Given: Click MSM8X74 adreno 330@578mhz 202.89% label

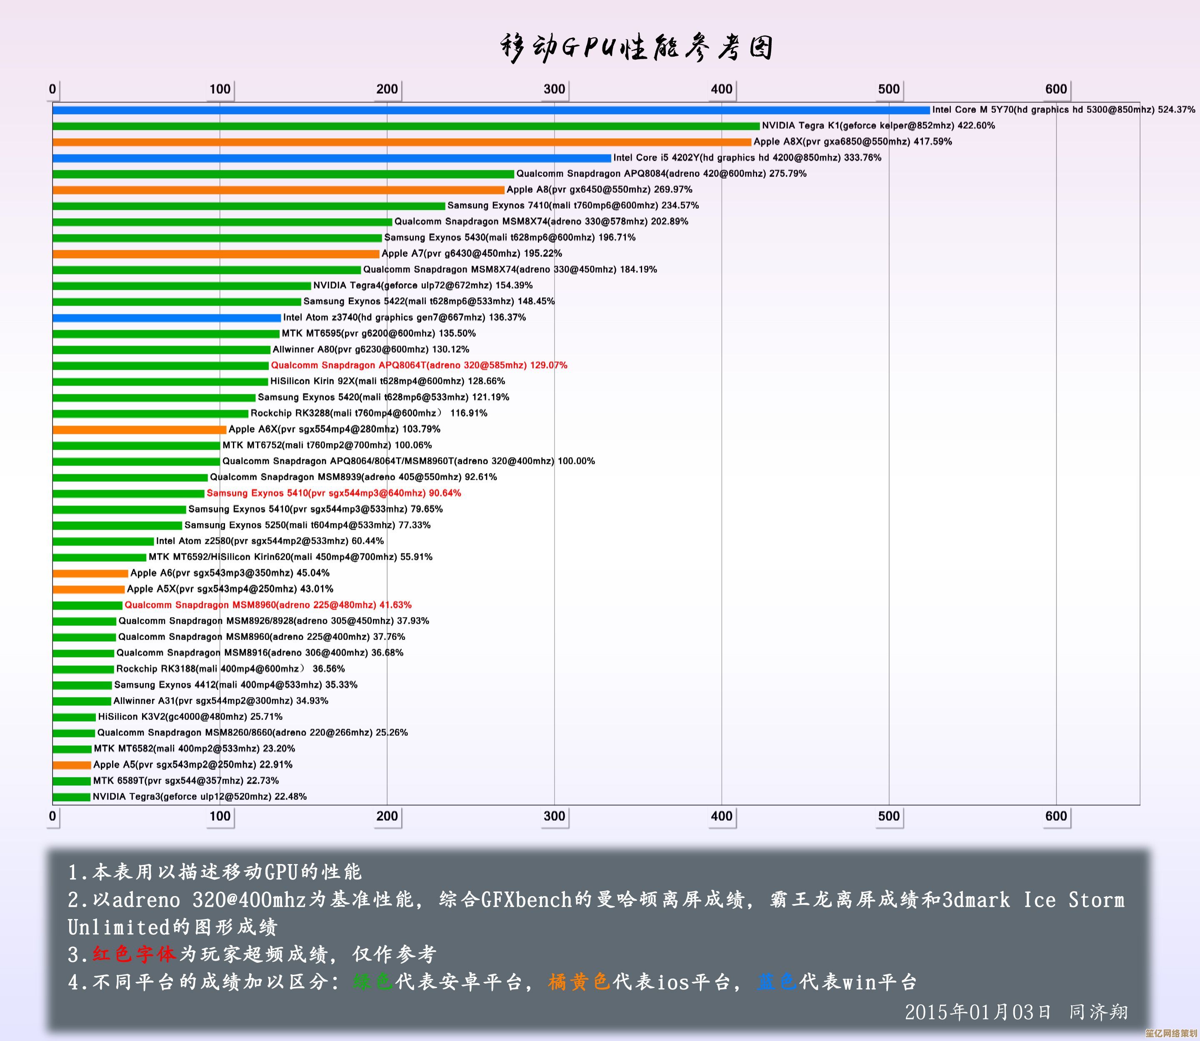Looking at the screenshot, I should click(541, 222).
